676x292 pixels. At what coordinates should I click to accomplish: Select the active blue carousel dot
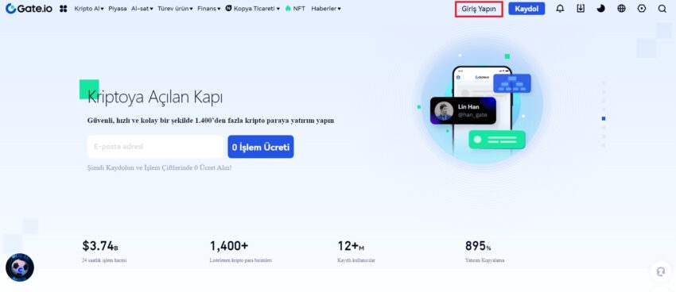click(604, 118)
